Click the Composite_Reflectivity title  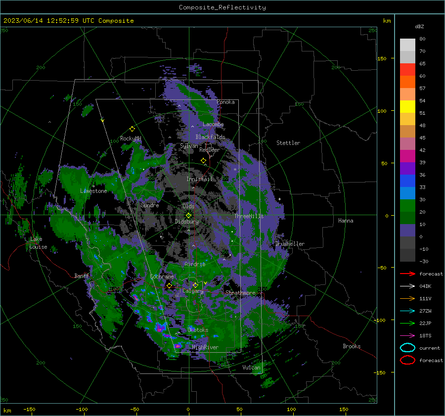click(x=222, y=7)
